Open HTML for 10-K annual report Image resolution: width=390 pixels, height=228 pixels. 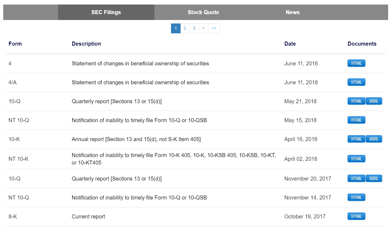coord(356,139)
